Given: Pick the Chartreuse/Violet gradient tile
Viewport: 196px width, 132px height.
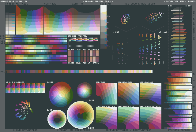Looking at the screenshot, I should [x=106, y=117].
